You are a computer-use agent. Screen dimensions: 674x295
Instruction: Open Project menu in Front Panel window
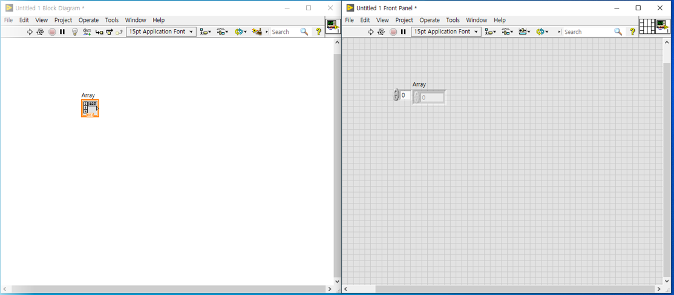(x=404, y=20)
